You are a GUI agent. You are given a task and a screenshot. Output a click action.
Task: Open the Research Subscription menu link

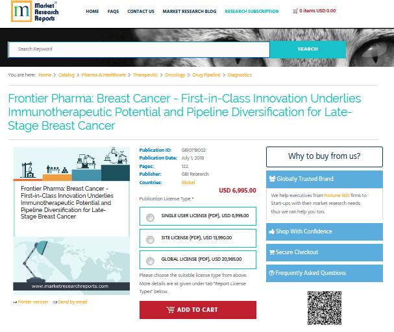tap(251, 11)
